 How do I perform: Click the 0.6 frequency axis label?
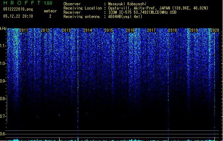tap(3, 134)
